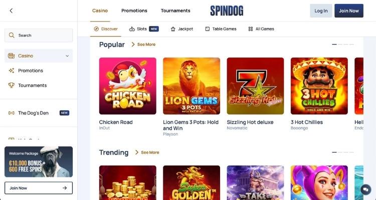Open the Chicken Road game thumbnail
Screen dimensions: 376x200
127,86
